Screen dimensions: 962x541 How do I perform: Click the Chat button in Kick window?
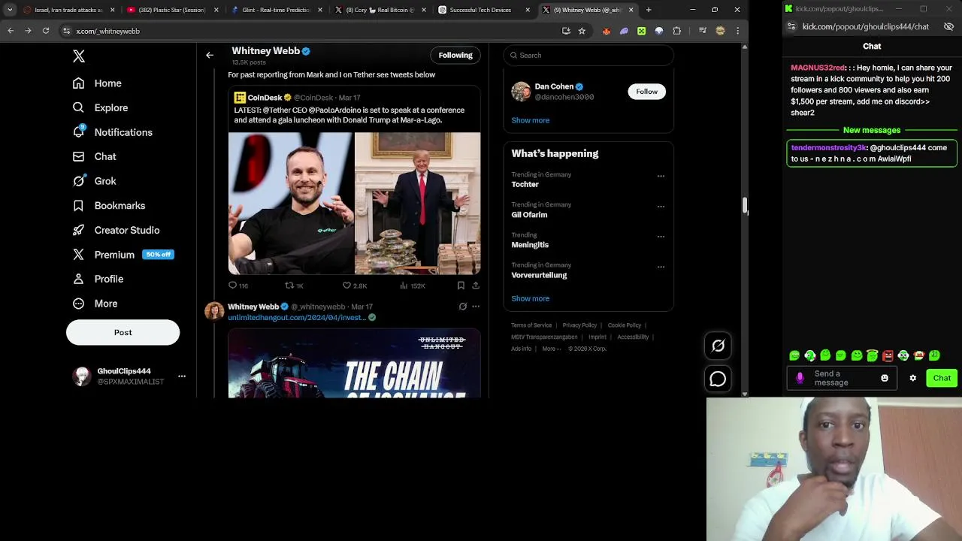(x=942, y=378)
